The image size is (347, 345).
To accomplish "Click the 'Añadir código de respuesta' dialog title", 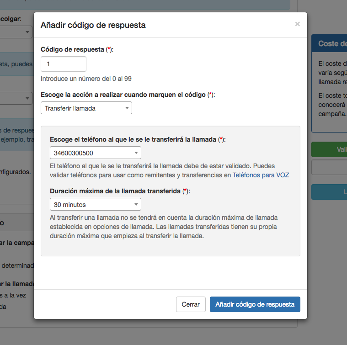I will click(x=93, y=25).
